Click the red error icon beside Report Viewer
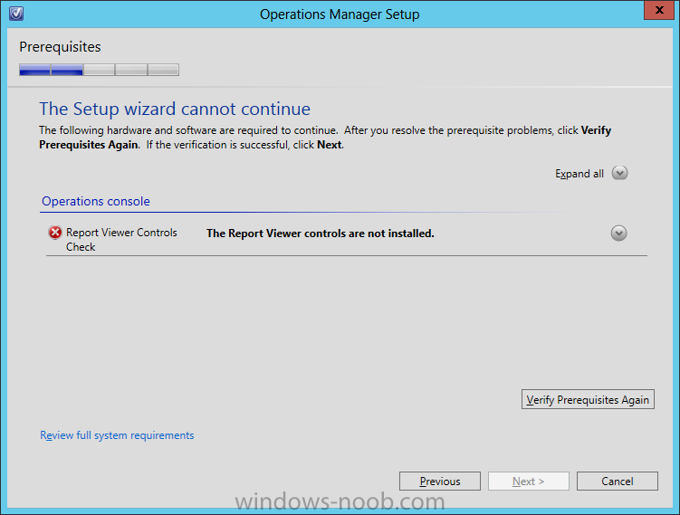 pos(55,233)
